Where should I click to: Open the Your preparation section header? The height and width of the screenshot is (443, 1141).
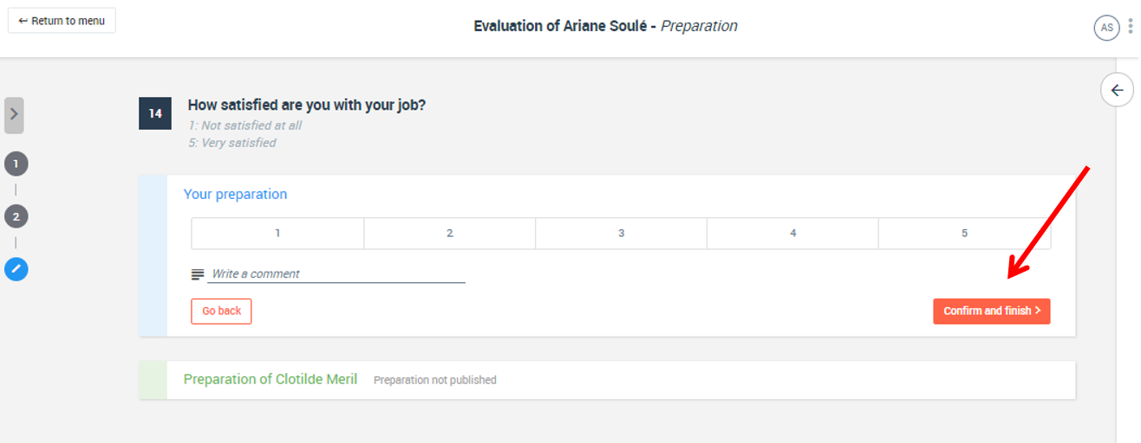tap(235, 195)
